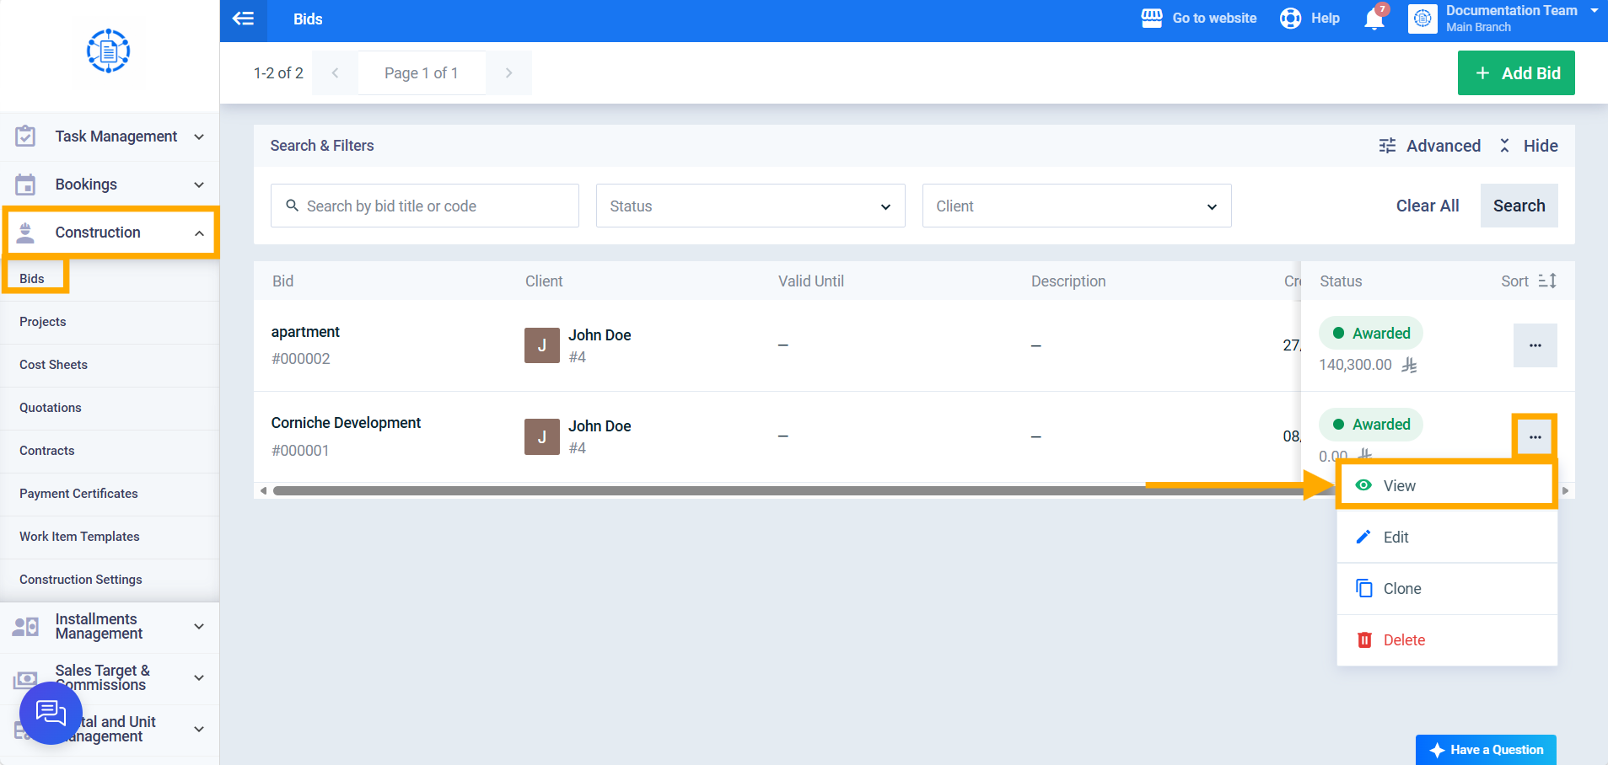This screenshot has width=1608, height=765.
Task: Click the Help lifebuoy icon
Action: click(x=1290, y=19)
